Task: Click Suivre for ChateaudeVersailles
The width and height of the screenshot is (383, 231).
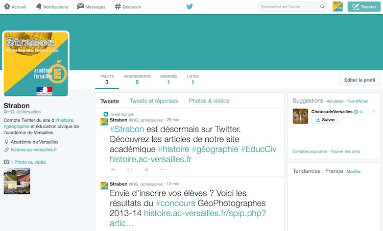Action: click(x=325, y=120)
